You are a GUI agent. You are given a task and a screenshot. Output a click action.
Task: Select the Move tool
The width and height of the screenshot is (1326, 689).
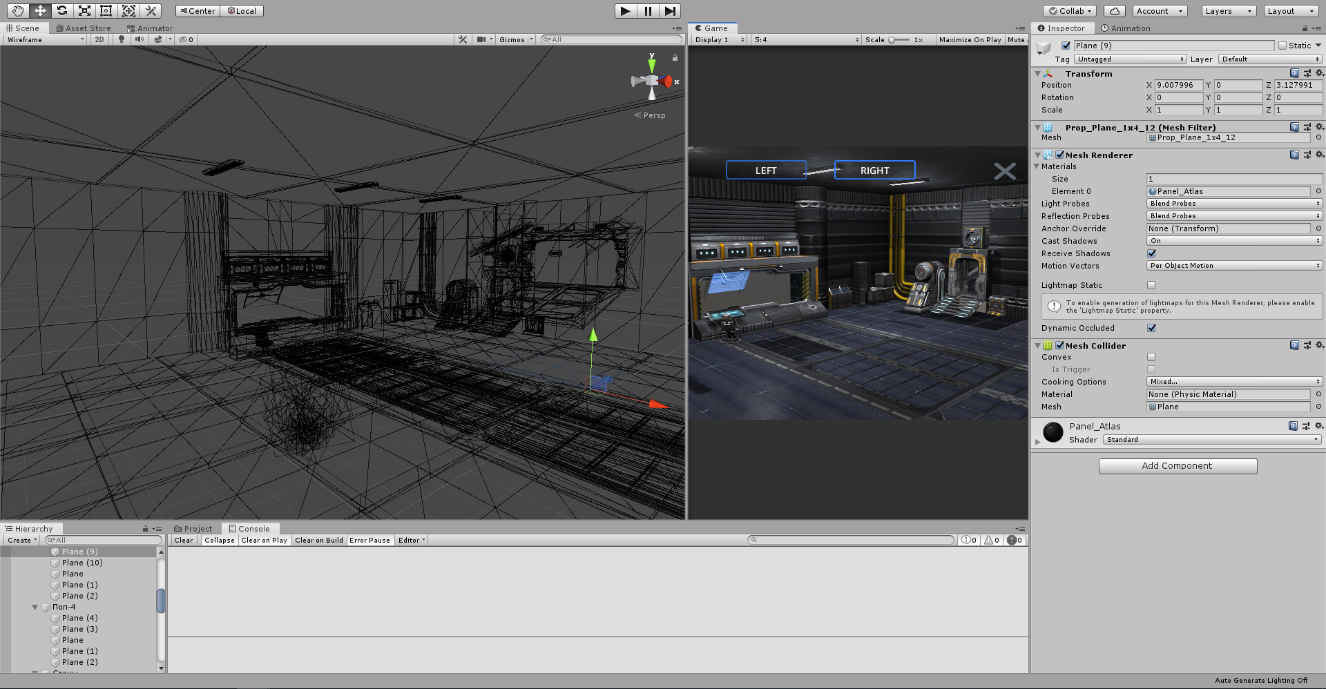tap(40, 10)
